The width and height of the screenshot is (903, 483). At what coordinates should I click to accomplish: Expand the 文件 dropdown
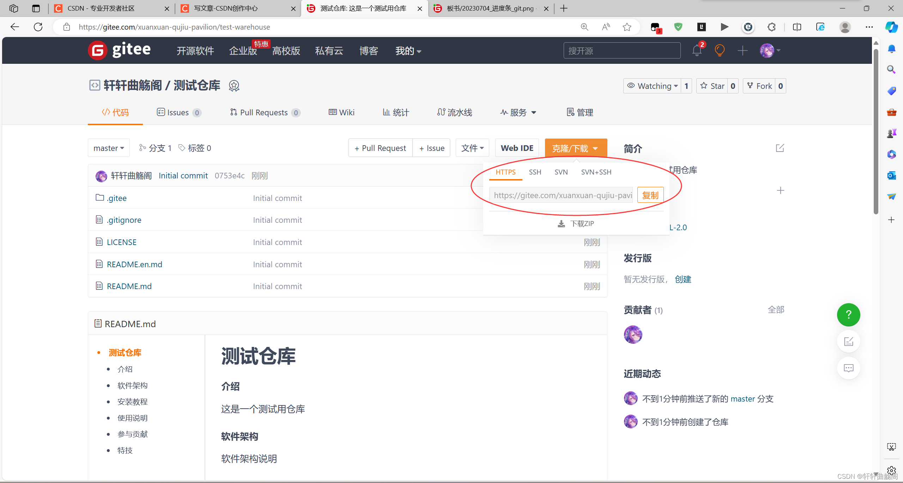click(x=472, y=148)
